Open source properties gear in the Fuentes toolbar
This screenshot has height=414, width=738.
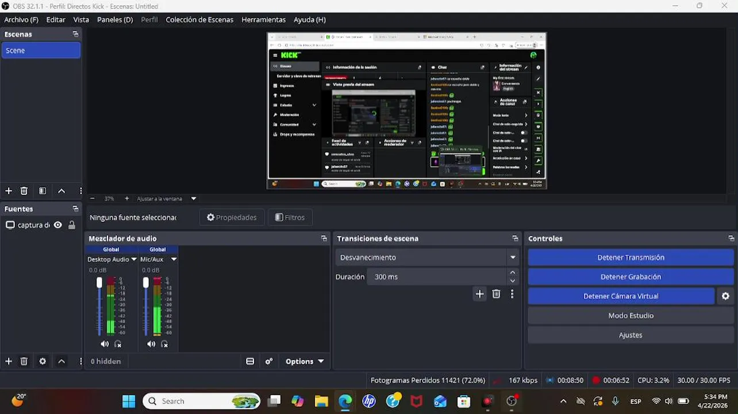click(43, 361)
